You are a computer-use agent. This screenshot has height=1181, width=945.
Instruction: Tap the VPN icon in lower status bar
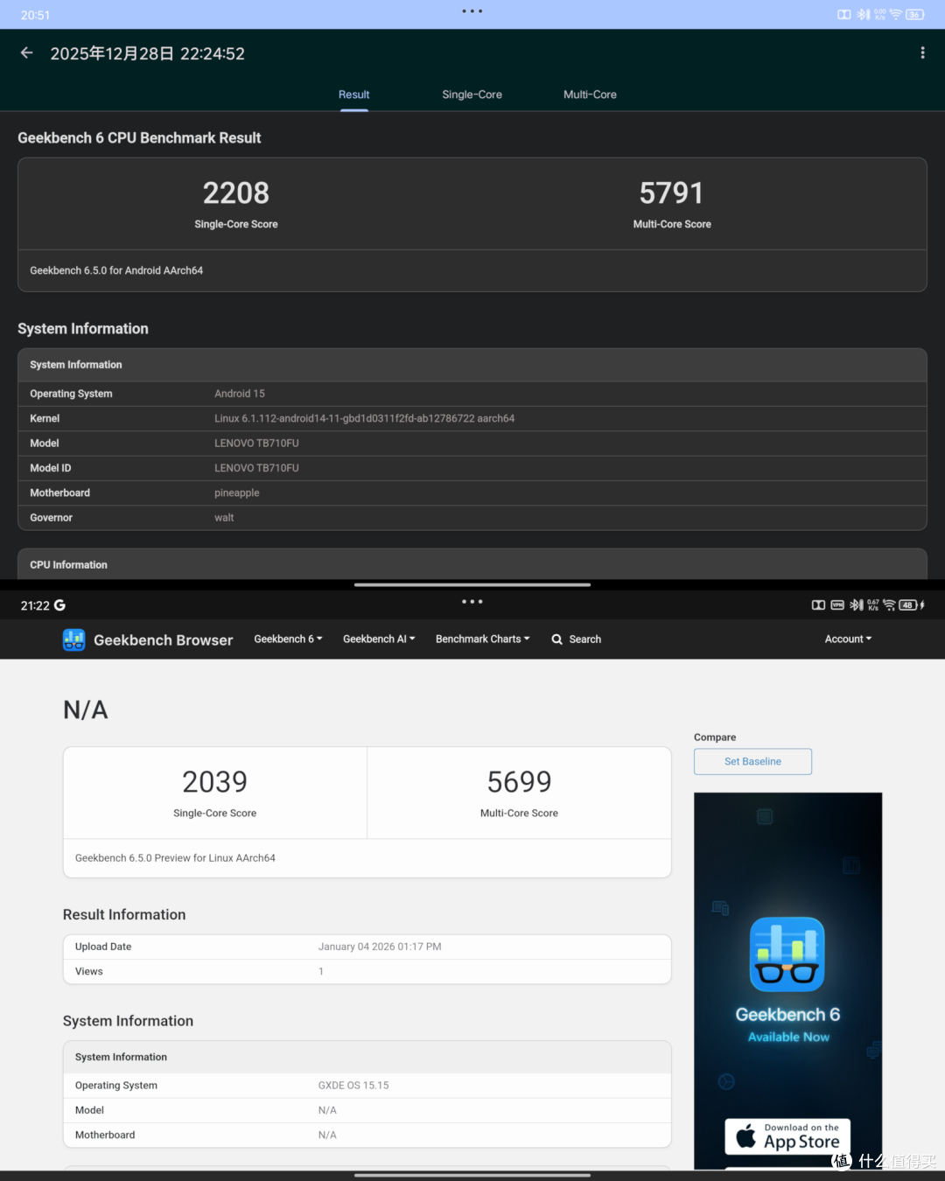point(837,605)
